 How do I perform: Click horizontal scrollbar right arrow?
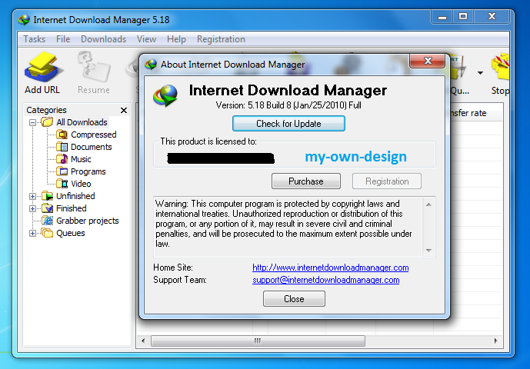click(x=496, y=341)
